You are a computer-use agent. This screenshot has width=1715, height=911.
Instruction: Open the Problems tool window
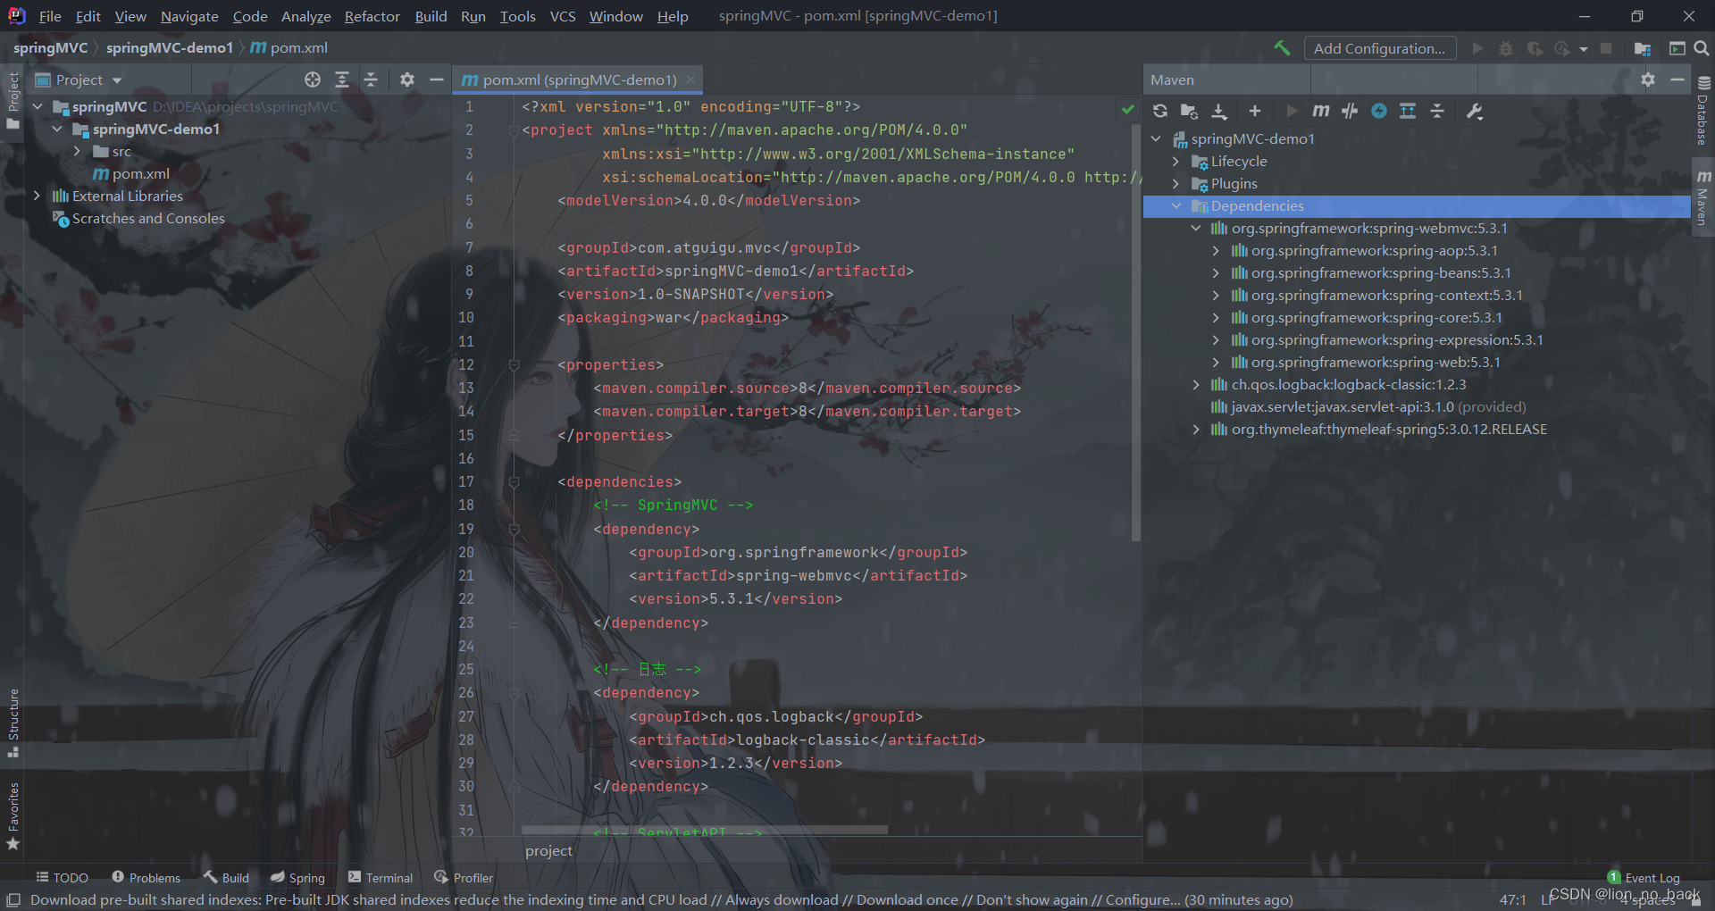146,878
